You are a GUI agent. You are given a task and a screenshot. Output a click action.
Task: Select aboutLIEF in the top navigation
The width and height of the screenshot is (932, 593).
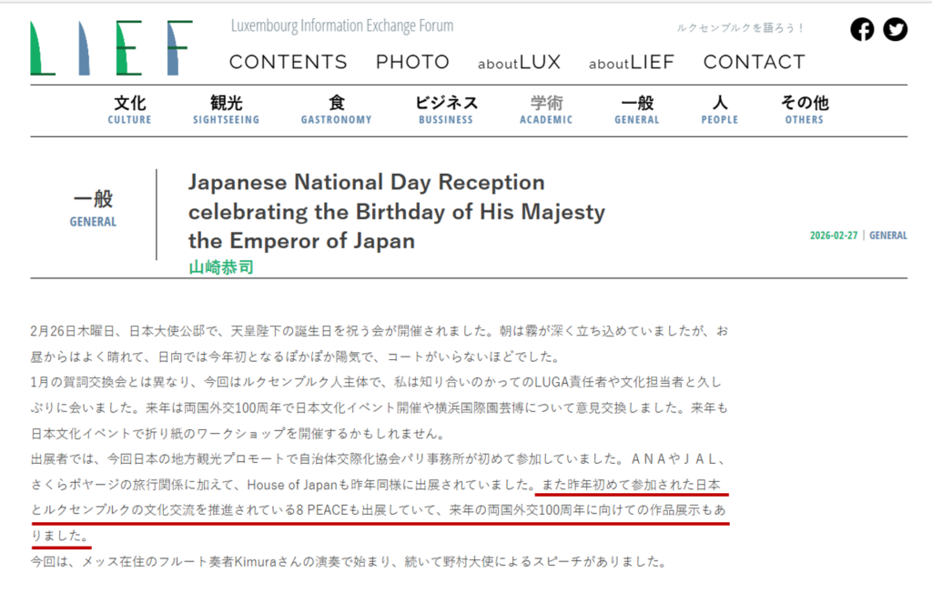632,63
